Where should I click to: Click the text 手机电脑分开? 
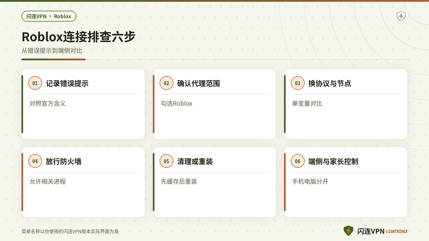coord(310,182)
